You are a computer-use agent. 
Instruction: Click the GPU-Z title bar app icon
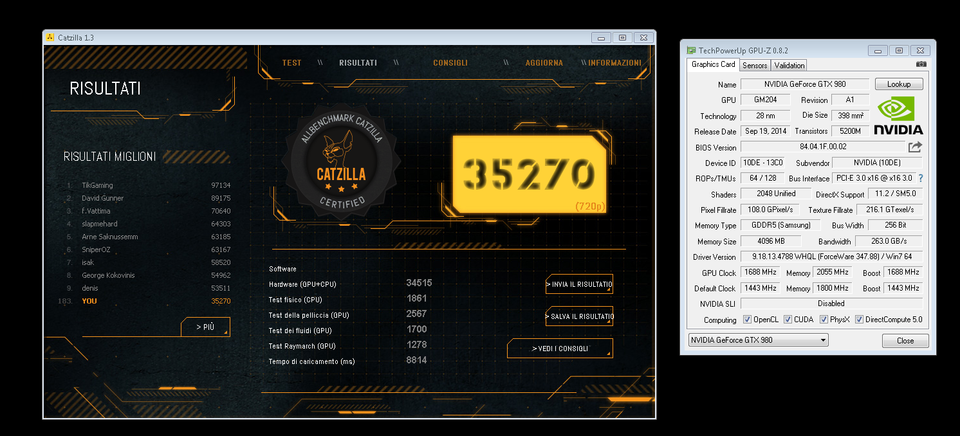coord(691,50)
